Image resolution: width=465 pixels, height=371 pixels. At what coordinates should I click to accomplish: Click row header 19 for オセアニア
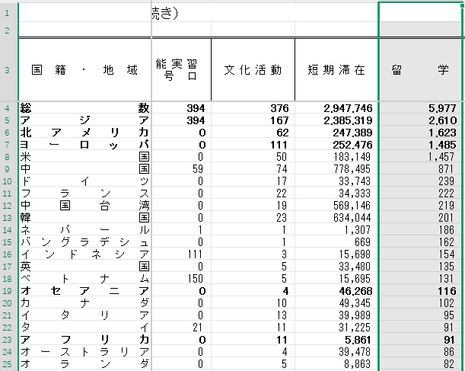pos(8,292)
